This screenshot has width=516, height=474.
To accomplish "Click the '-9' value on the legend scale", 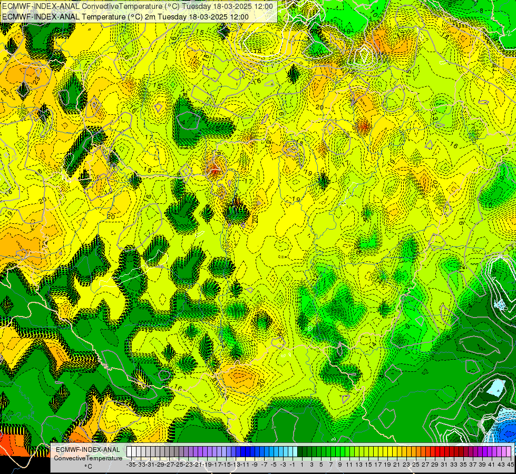I will (x=255, y=464).
